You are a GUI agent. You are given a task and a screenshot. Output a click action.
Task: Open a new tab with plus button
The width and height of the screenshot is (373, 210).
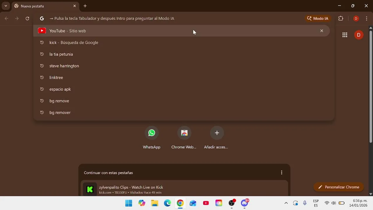[85, 6]
